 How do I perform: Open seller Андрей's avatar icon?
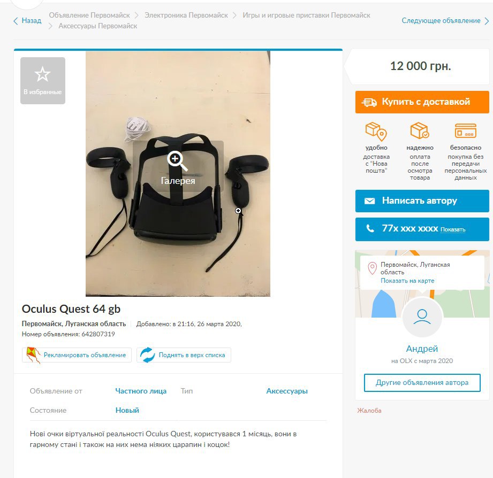(x=422, y=317)
